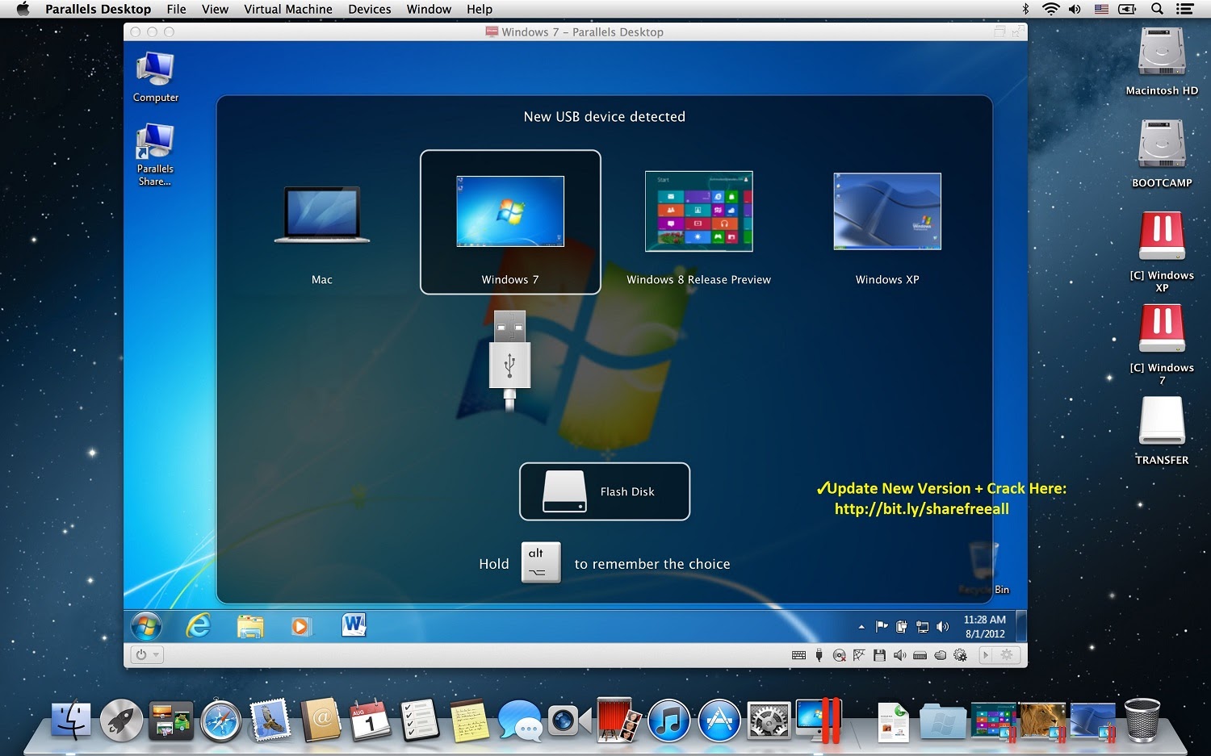Open the [C] Windows 7 volume icon
Screen dimensions: 1211x756
pyautogui.click(x=1162, y=344)
